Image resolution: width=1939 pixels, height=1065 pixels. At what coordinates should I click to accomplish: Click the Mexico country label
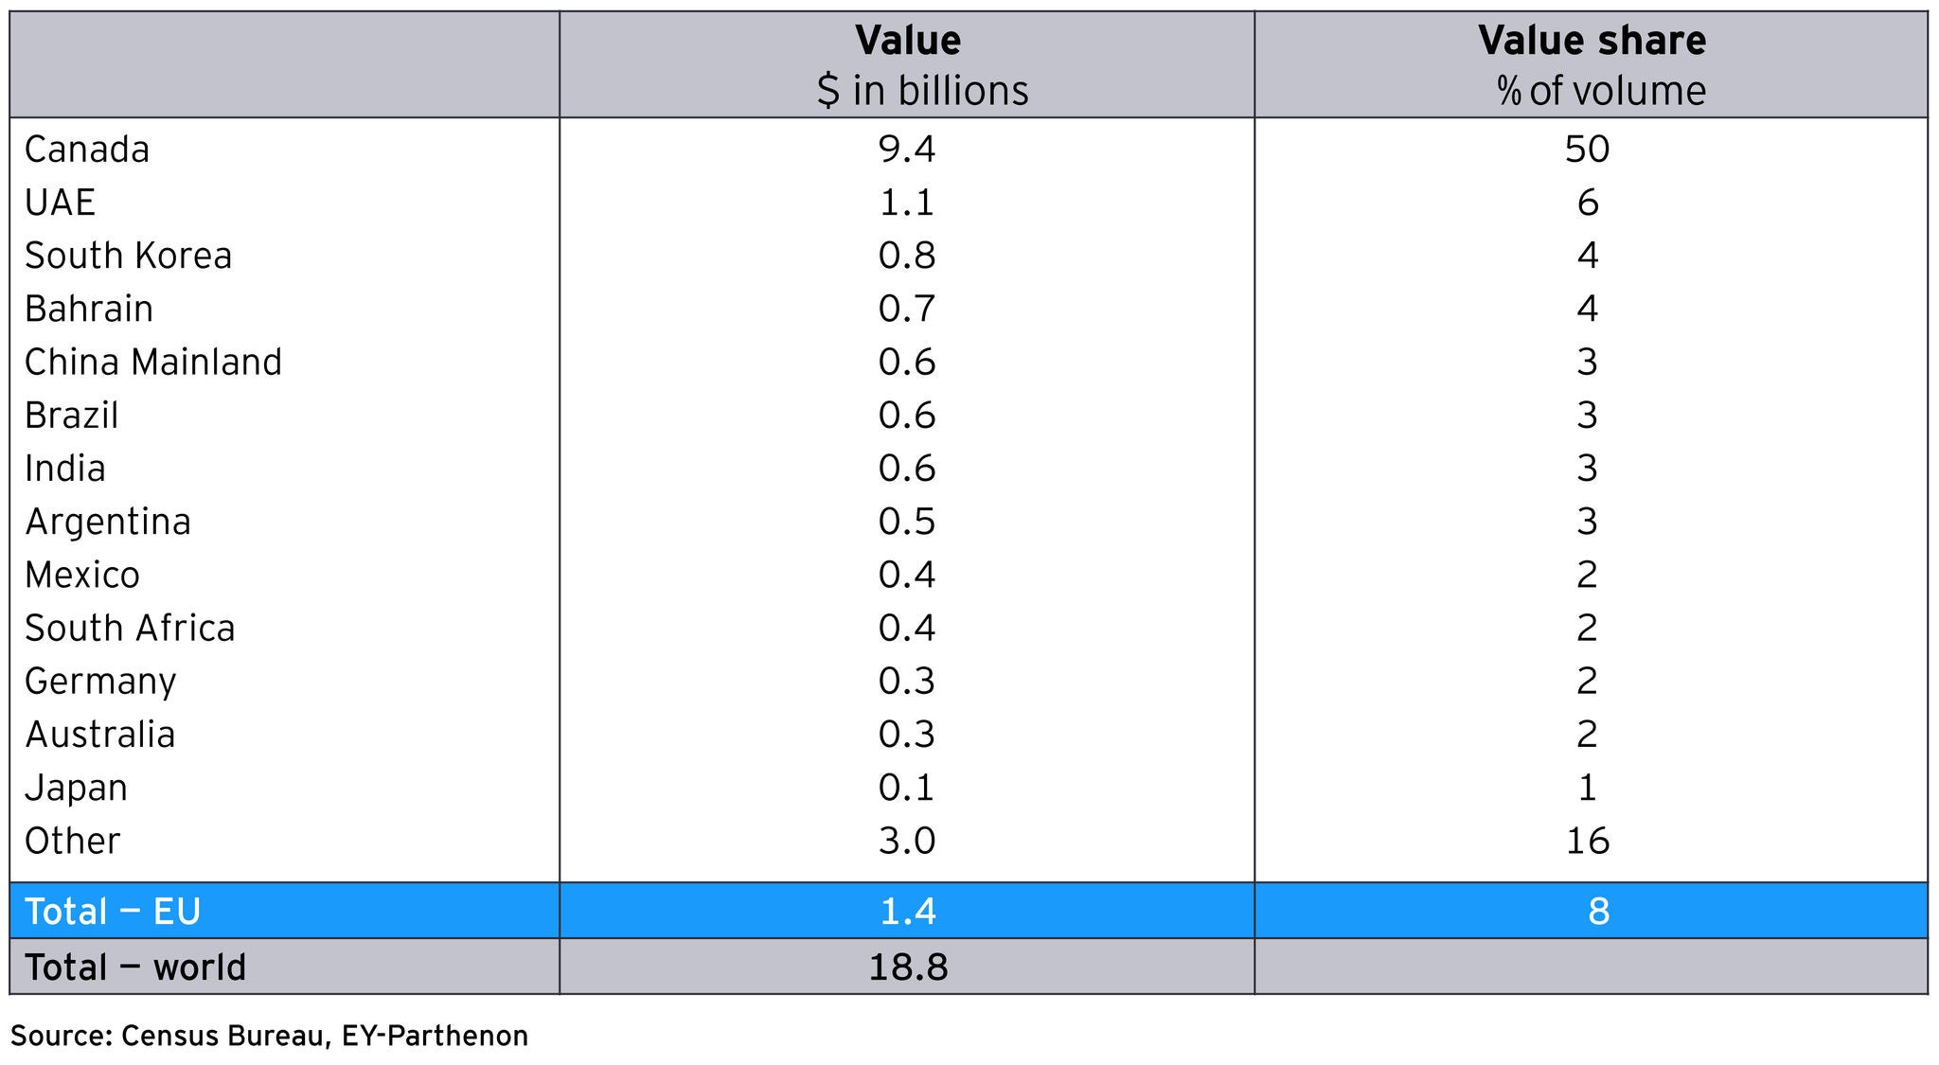pos(82,575)
